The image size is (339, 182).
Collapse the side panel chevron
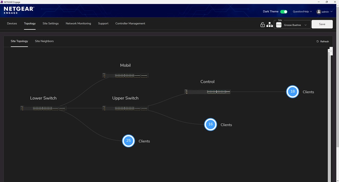[x=331, y=51]
